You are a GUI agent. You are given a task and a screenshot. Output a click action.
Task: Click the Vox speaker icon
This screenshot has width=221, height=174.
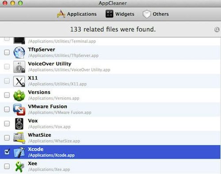point(19,124)
